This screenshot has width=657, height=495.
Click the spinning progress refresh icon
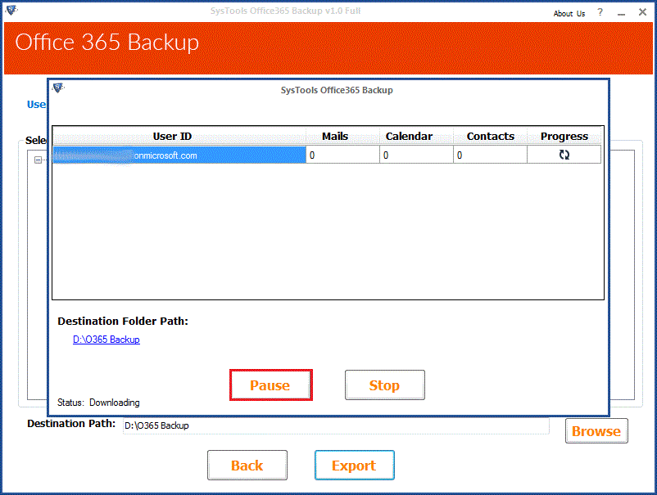pyautogui.click(x=564, y=155)
